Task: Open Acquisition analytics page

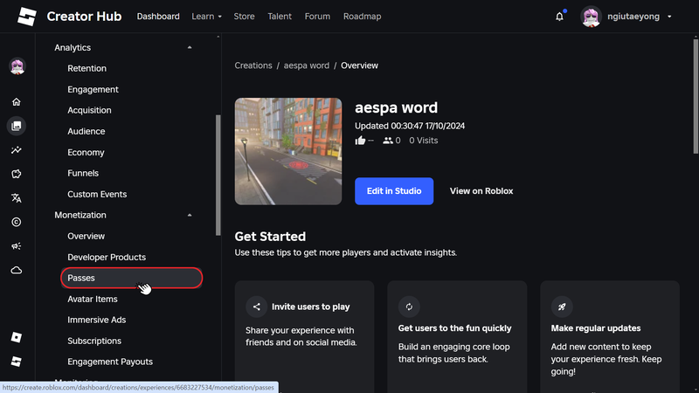Action: tap(89, 111)
